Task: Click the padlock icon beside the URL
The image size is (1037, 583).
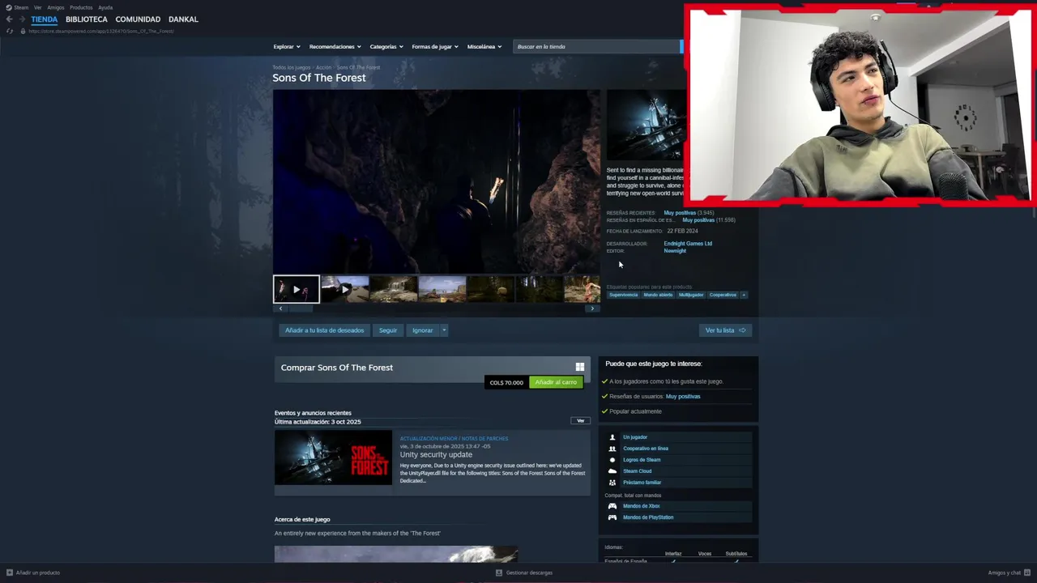Action: pyautogui.click(x=23, y=31)
